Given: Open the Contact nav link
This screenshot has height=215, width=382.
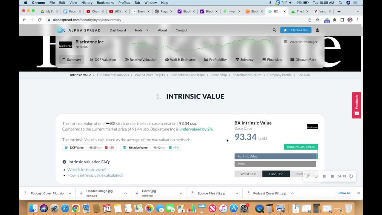Looking at the screenshot, I should 181,30.
